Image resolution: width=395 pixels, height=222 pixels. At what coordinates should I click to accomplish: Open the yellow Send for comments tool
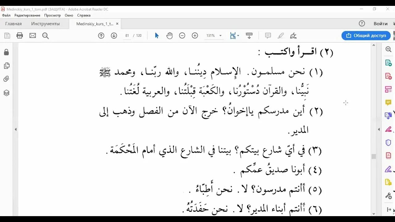pyautogui.click(x=389, y=182)
